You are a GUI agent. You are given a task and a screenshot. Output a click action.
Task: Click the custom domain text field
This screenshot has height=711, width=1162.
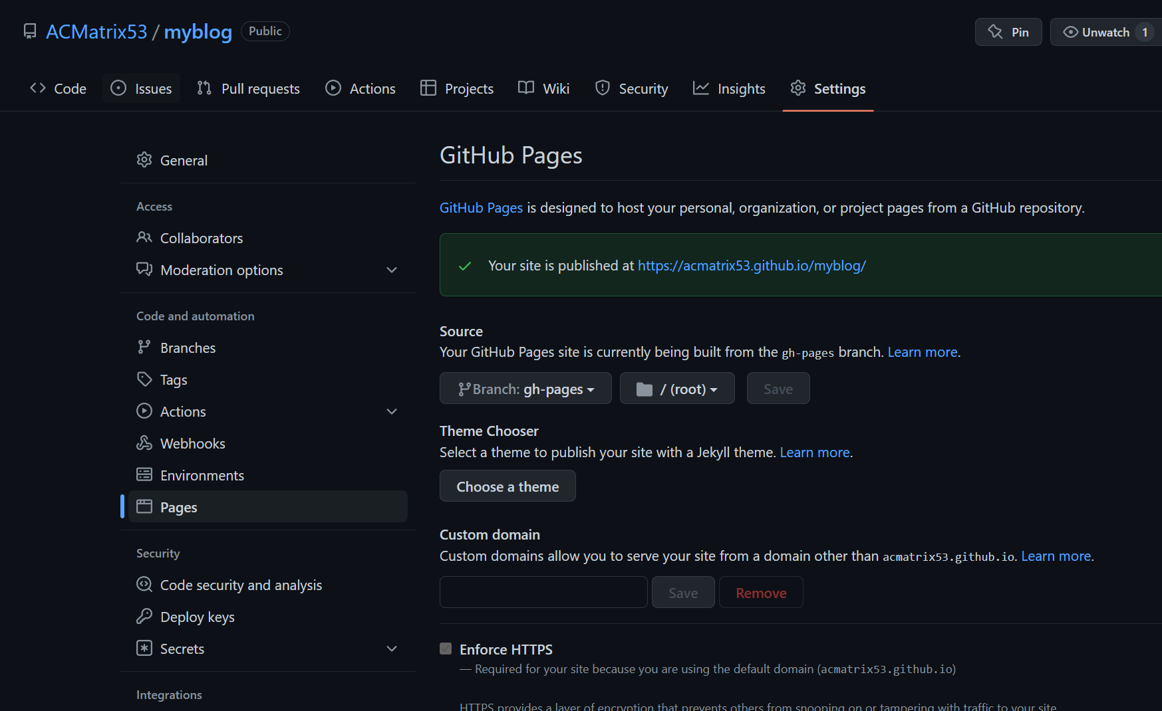click(543, 592)
